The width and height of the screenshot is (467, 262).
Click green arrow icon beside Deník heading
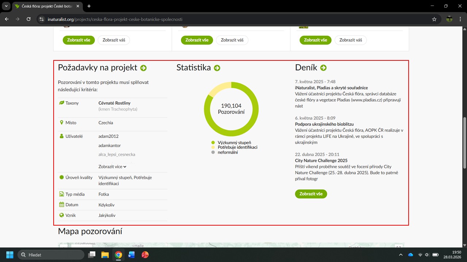(323, 68)
